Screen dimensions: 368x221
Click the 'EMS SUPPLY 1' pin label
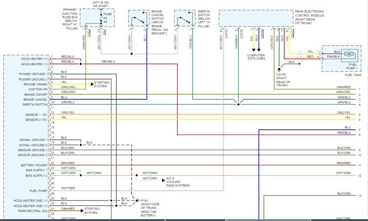[37, 170]
